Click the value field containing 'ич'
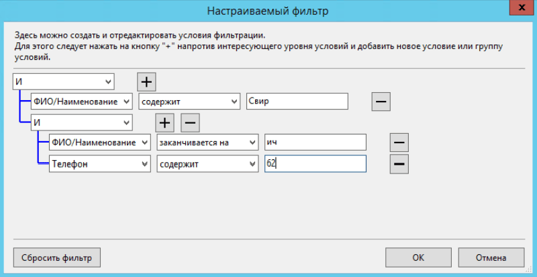 315,143
